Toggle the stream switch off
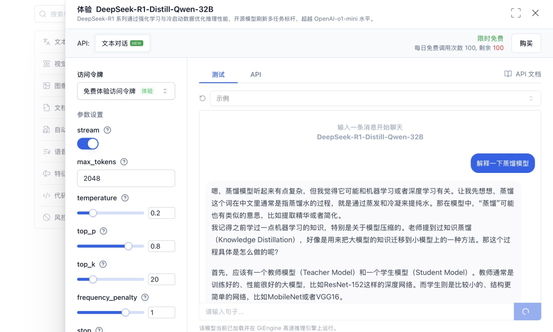 (88, 144)
